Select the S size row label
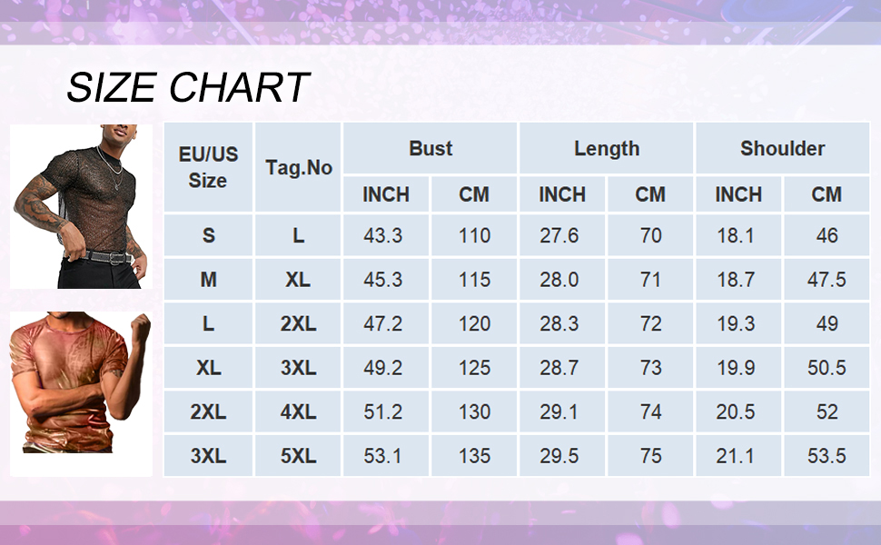 click(209, 236)
